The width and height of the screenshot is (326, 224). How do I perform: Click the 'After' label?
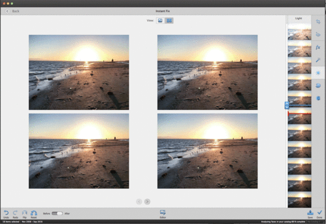coord(67,213)
